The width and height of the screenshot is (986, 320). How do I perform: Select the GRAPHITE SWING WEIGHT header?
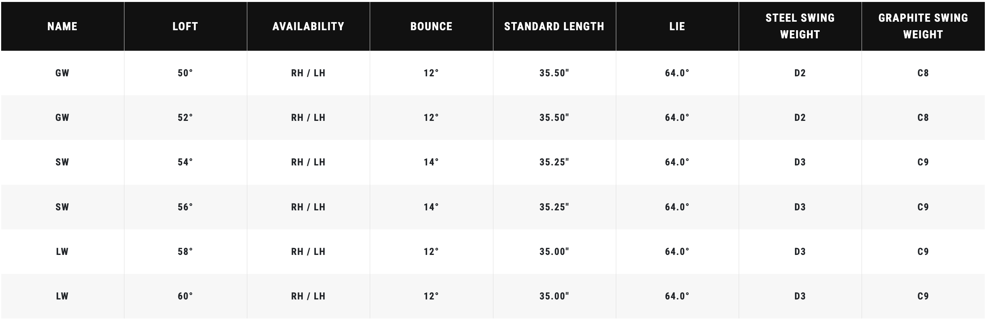923,26
